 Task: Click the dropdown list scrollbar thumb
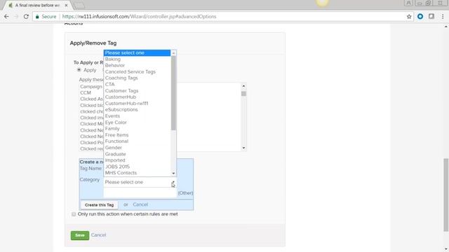[x=173, y=93]
